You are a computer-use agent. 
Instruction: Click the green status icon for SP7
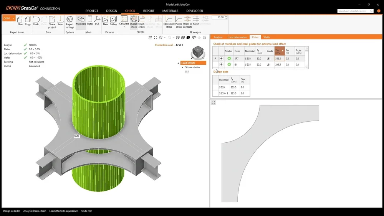tap(229, 58)
